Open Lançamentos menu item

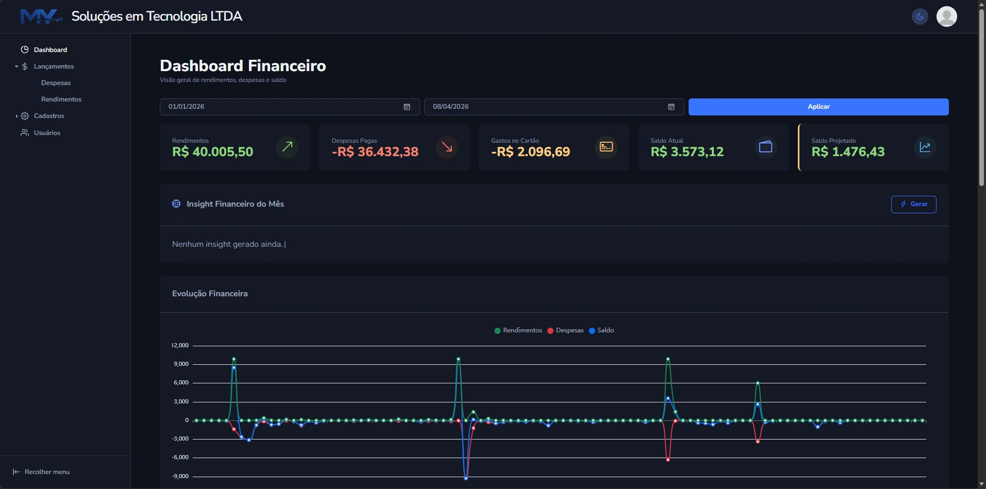54,66
